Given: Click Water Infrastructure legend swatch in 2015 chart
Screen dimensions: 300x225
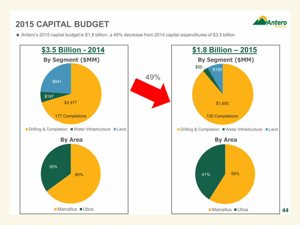Looking at the screenshot, I should [x=223, y=129].
